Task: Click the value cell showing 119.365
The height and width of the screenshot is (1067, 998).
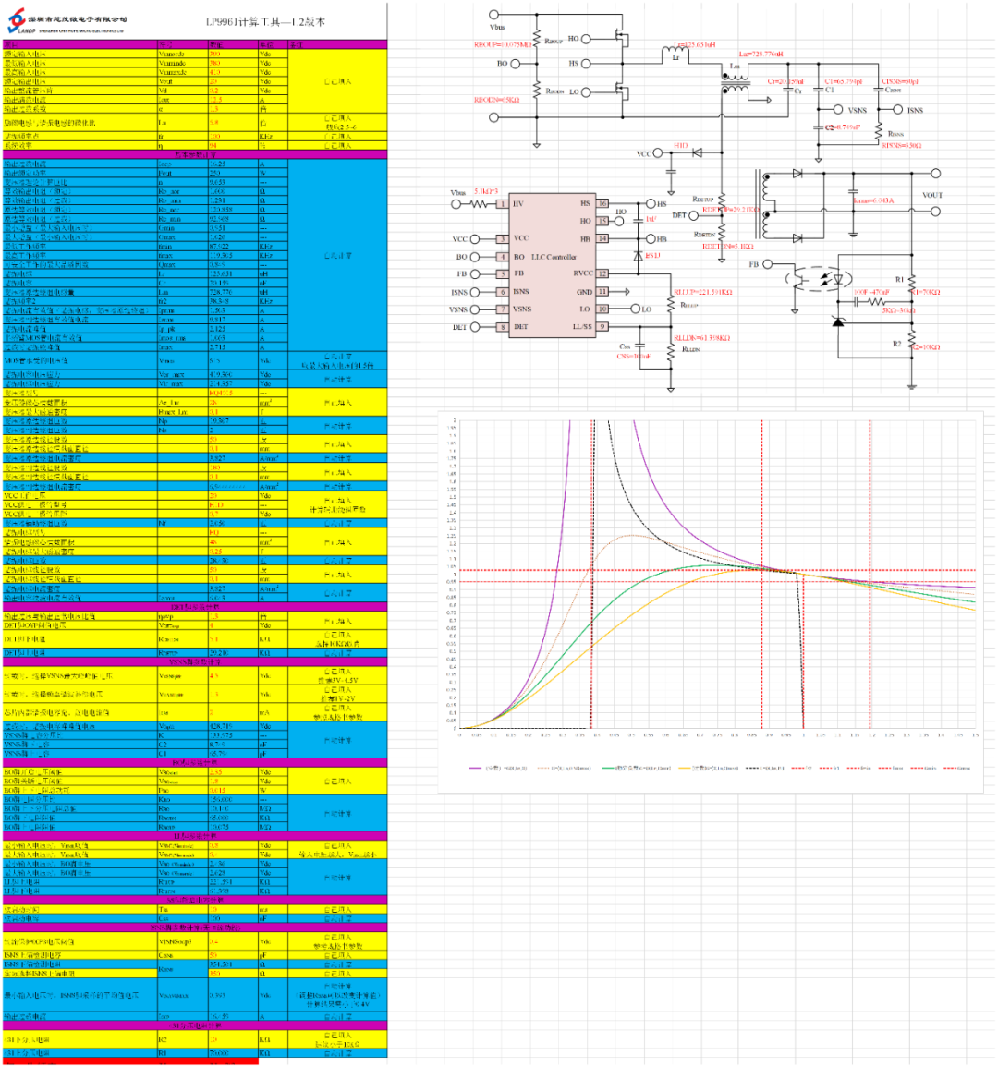Action: point(233,255)
